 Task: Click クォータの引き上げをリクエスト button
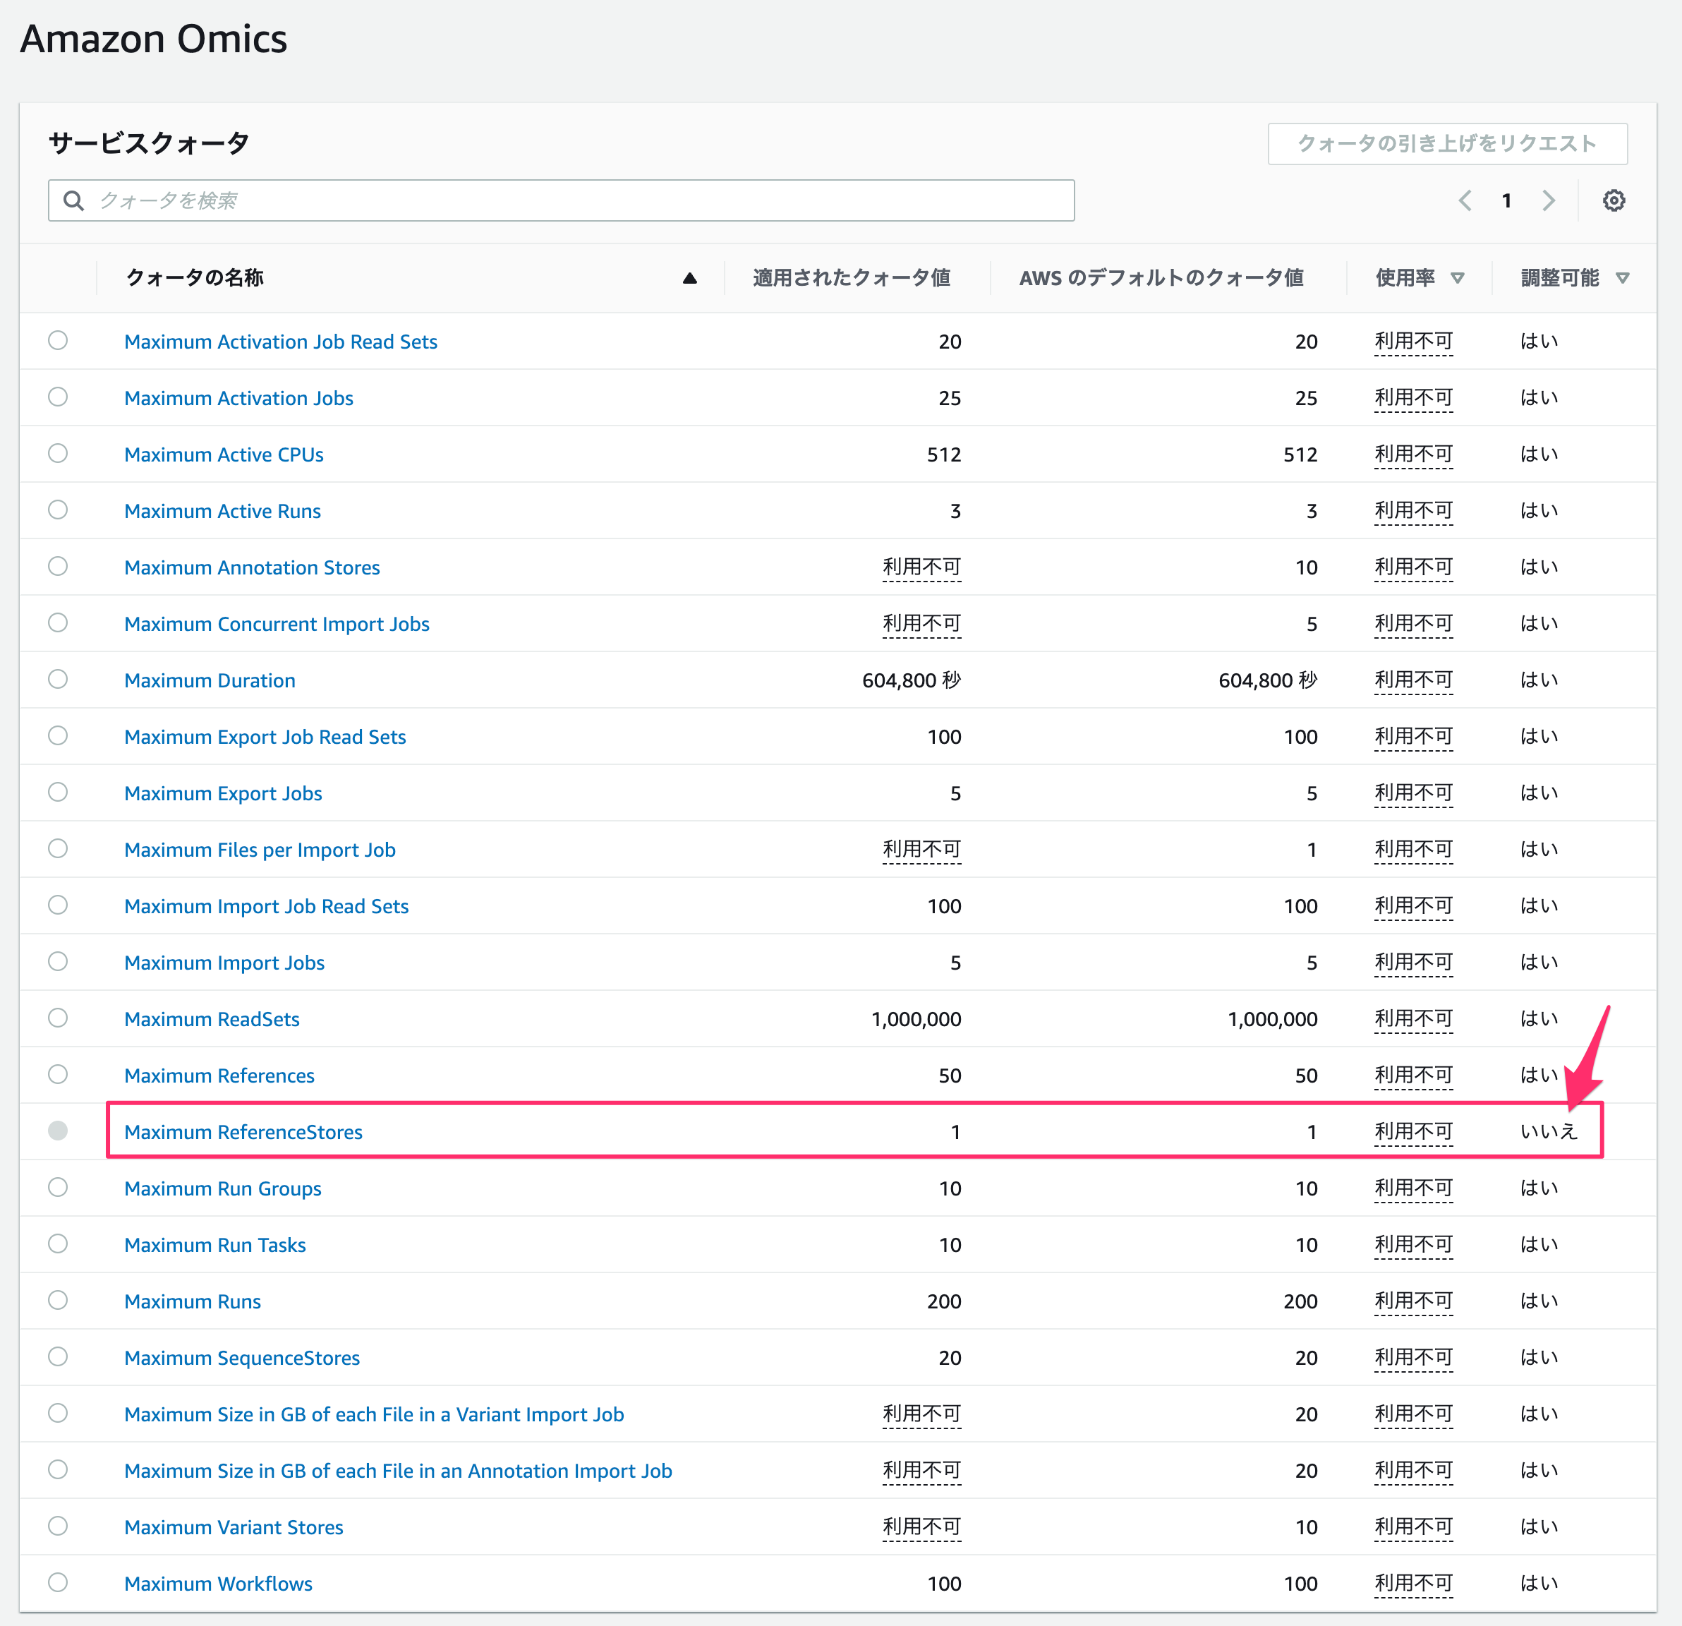1448,143
